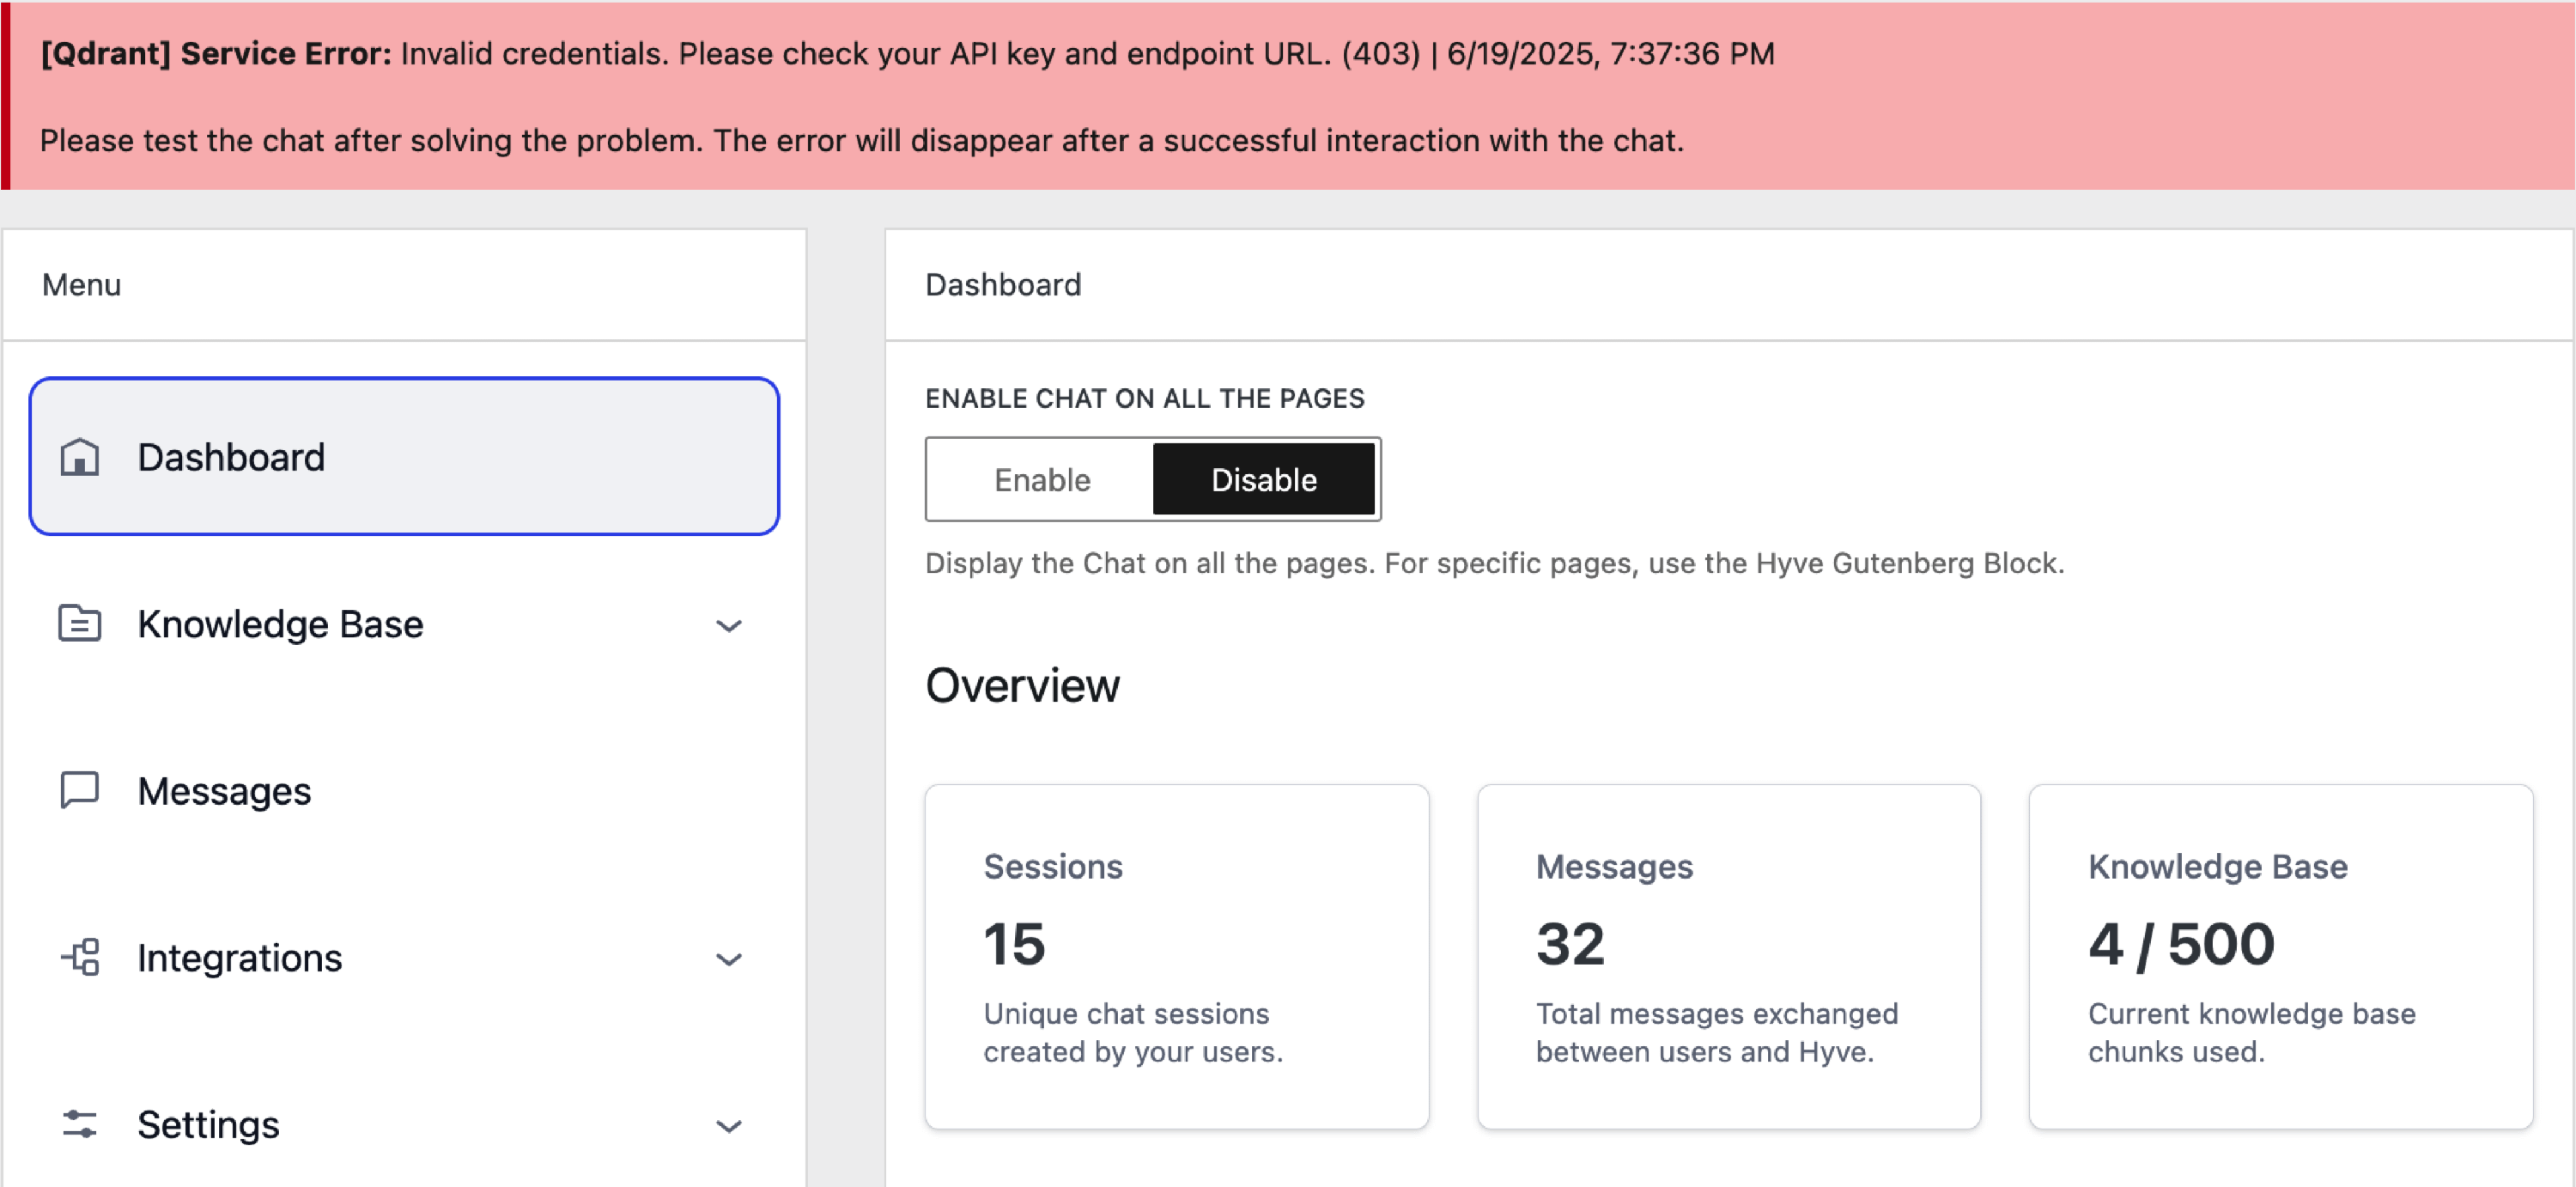Click the Knowledge Base 4 / 500 card

click(x=2280, y=956)
